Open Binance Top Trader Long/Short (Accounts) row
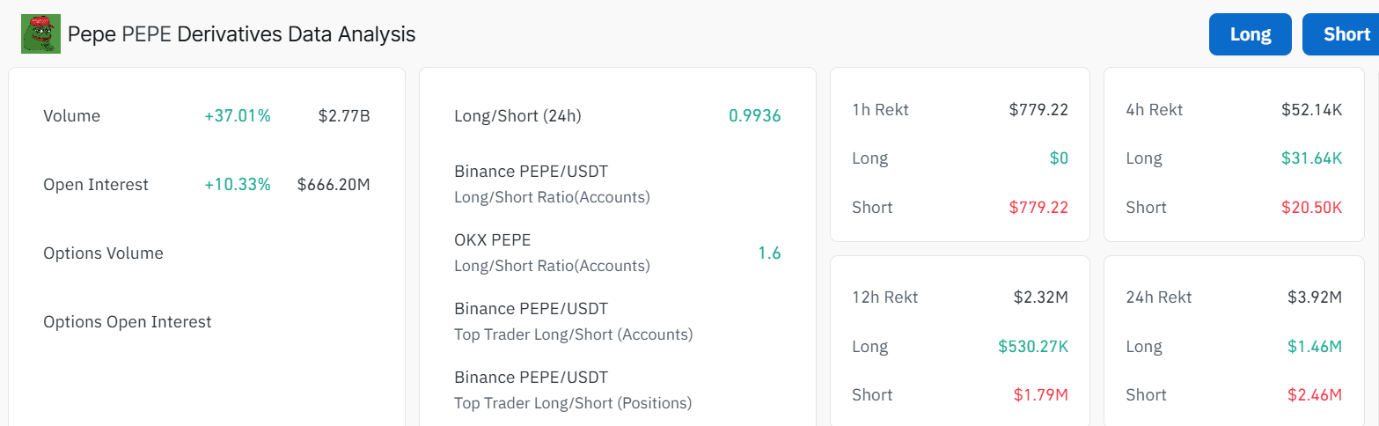Viewport: 1379px width, 426px height. pyautogui.click(x=617, y=321)
